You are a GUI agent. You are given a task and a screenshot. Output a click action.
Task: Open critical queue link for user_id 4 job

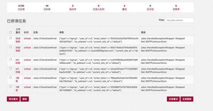click(27, 60)
